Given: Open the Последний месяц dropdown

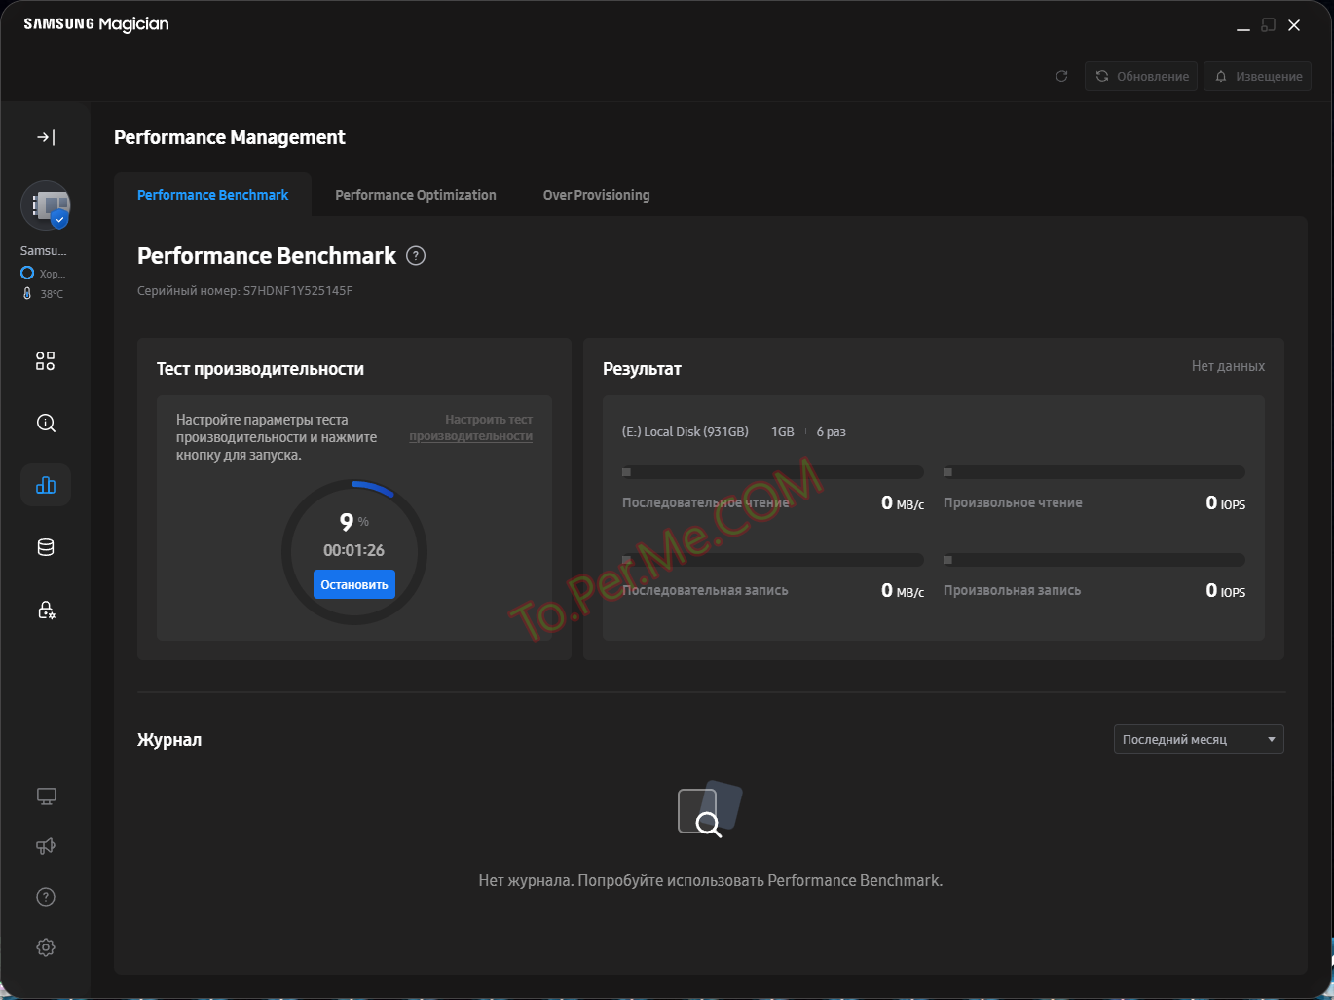Looking at the screenshot, I should (x=1198, y=739).
